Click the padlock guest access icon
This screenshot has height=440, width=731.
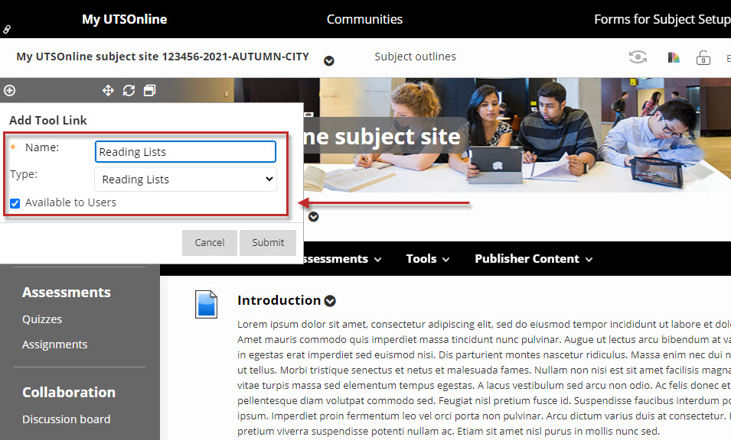tap(702, 58)
